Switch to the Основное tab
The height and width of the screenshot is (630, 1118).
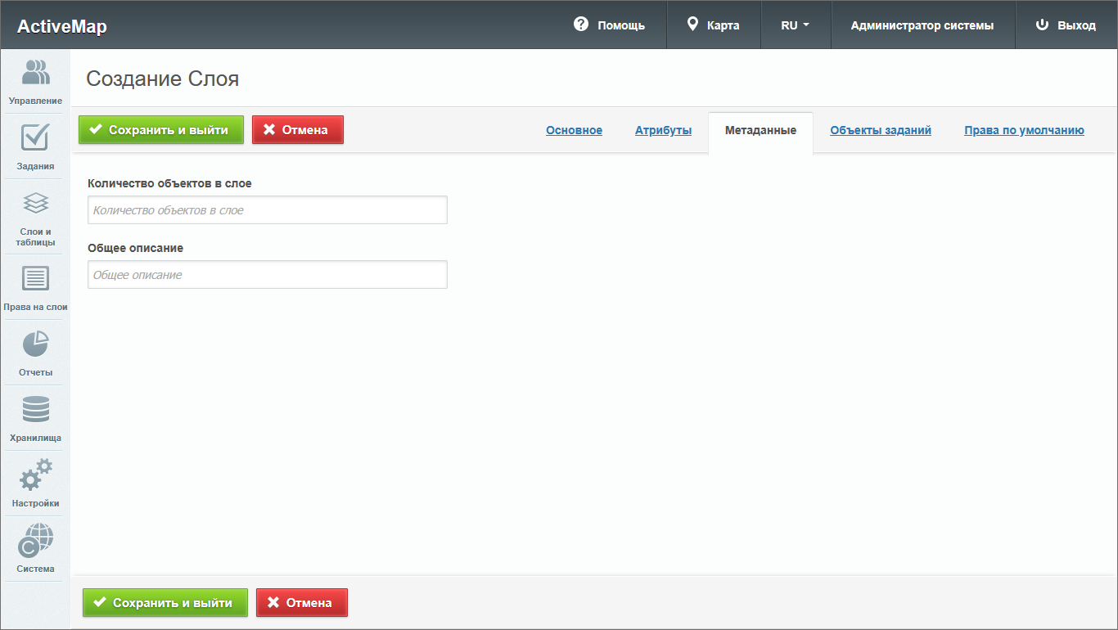[x=574, y=130]
